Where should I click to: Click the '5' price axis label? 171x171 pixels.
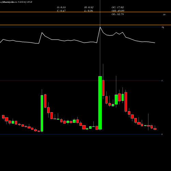coord(162,81)
